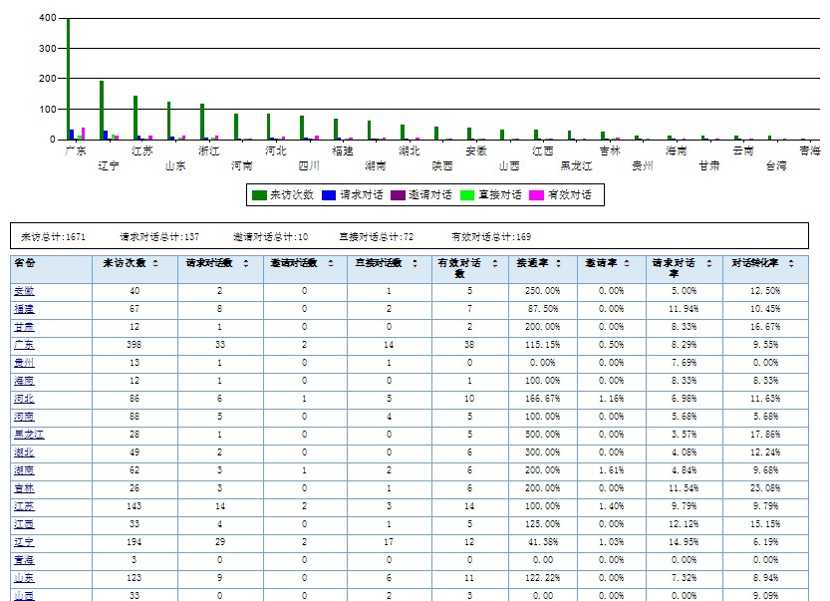Screen dimensions: 830x601
Task: Click green 来访次数 legend swatch
Action: click(259, 195)
